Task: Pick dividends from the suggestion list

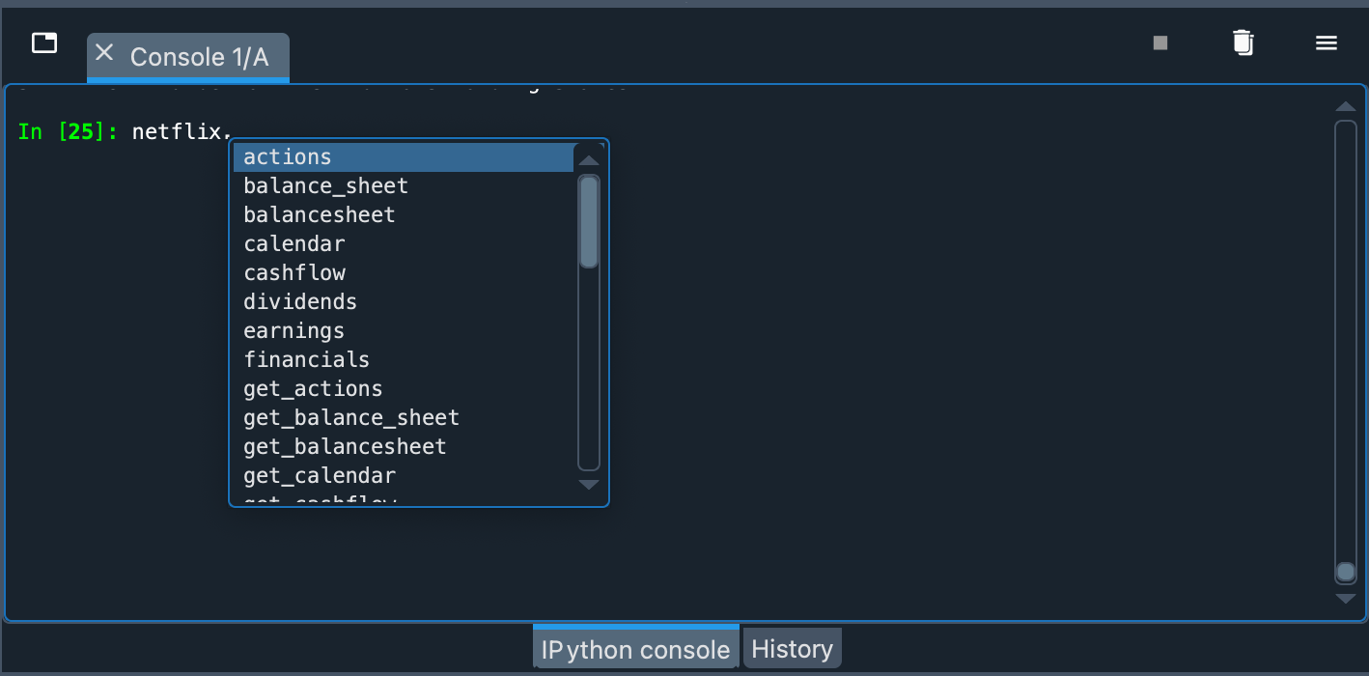Action: (300, 301)
